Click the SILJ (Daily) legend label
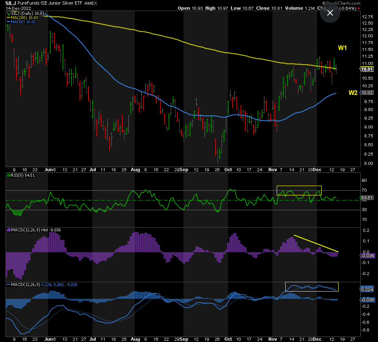The height and width of the screenshot is (342, 378). [28, 14]
